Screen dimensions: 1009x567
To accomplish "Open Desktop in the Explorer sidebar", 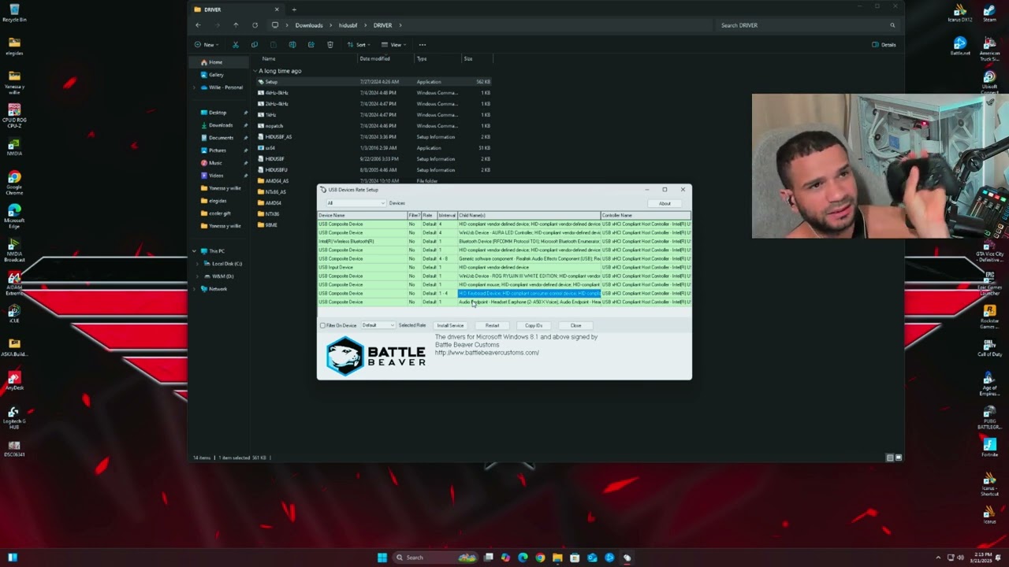I will (x=219, y=113).
